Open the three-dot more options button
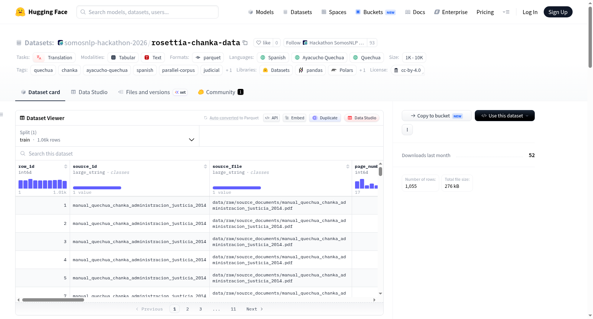The image size is (593, 319). tap(407, 130)
